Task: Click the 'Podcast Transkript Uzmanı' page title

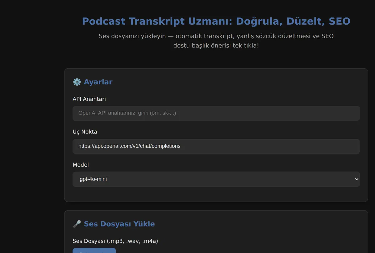Action: click(x=216, y=22)
